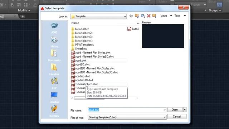Expand the Files of type dropdown
Screen dimensions: 229x129
pos(165,117)
